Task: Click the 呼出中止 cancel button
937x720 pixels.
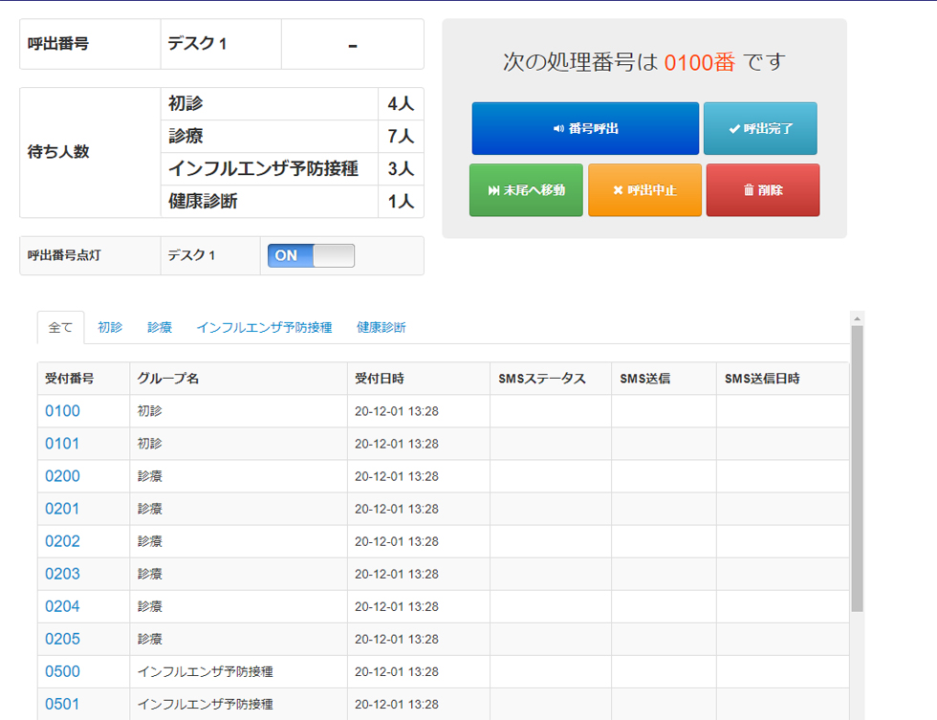Action: 644,190
